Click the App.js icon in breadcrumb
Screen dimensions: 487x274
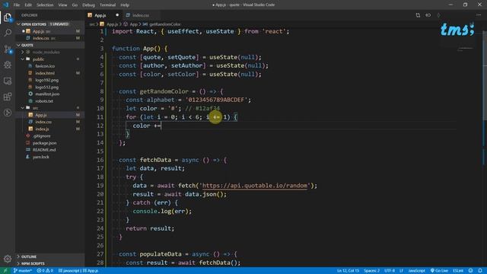click(102, 24)
